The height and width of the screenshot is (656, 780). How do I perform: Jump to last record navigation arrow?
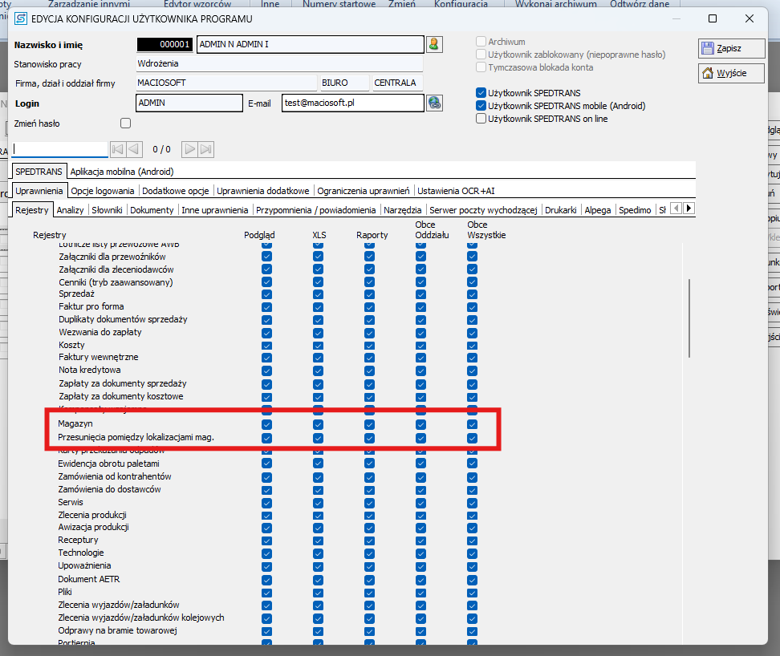click(x=206, y=149)
